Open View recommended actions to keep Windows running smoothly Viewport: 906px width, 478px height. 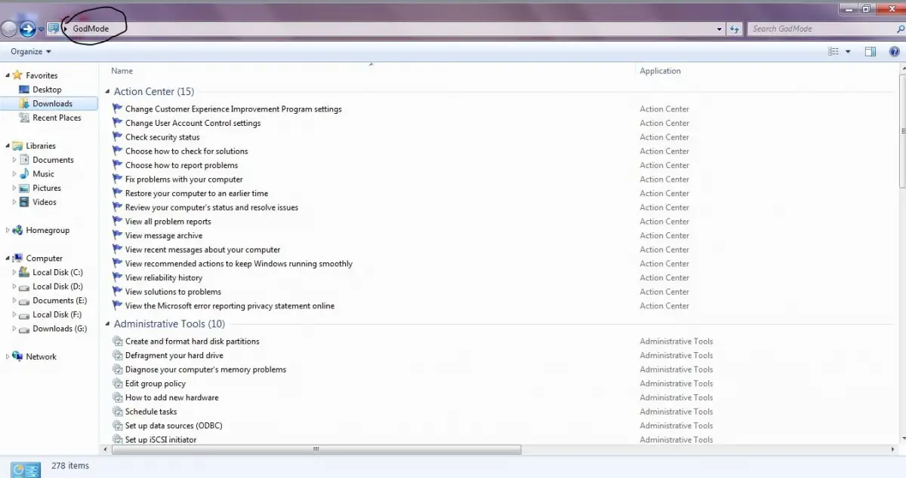[239, 263]
